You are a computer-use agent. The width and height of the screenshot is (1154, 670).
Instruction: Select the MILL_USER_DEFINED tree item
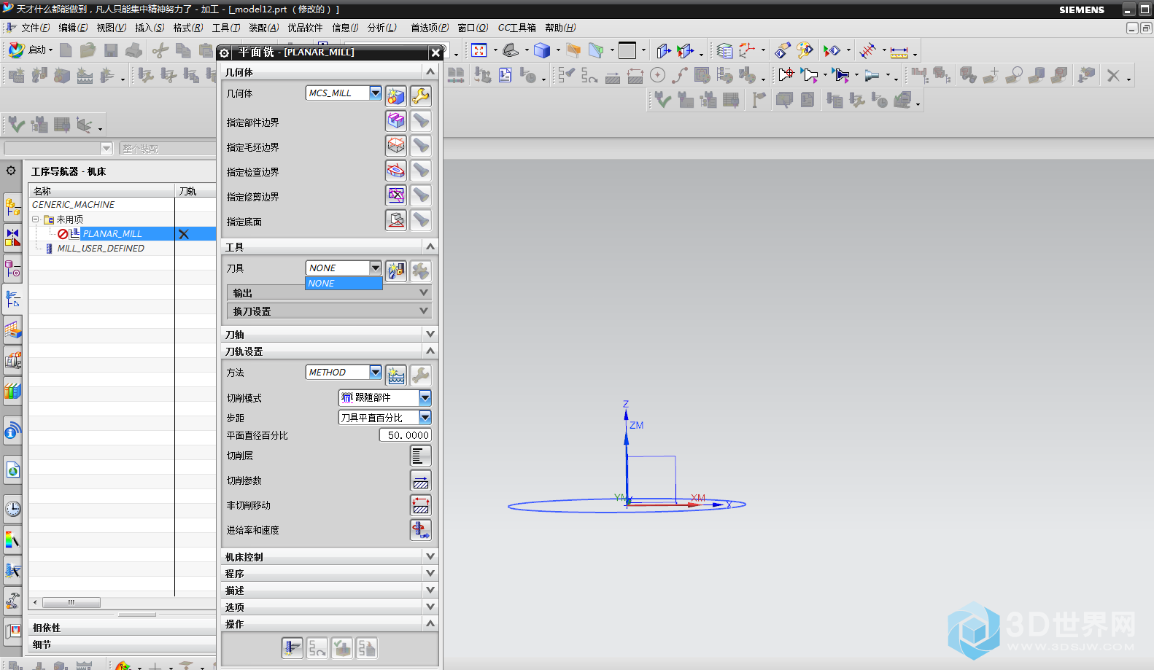101,248
